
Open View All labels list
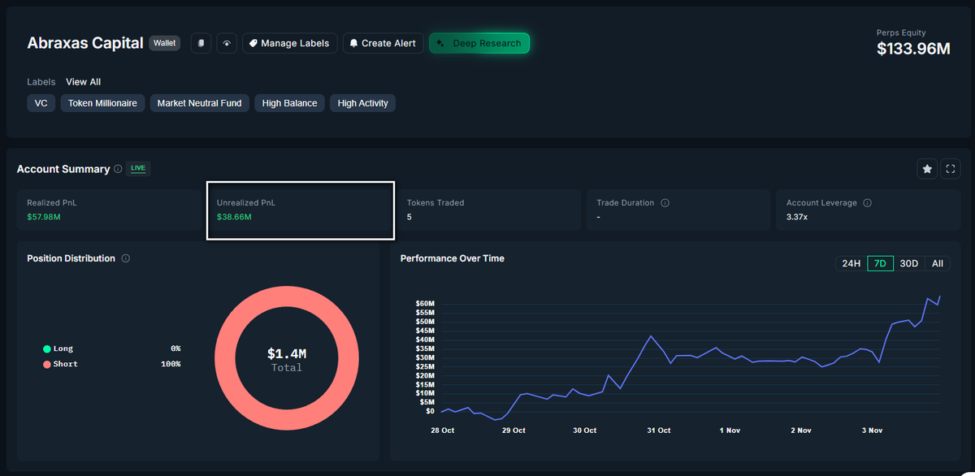tap(83, 81)
